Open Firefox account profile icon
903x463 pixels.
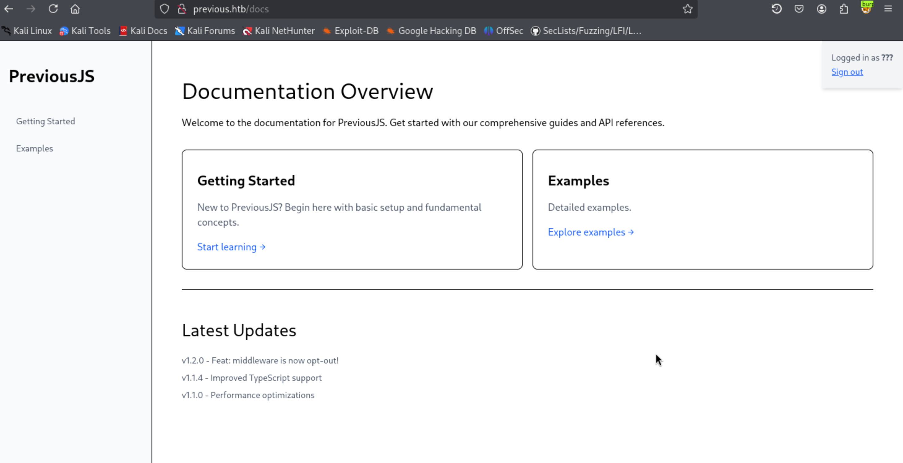(x=821, y=9)
